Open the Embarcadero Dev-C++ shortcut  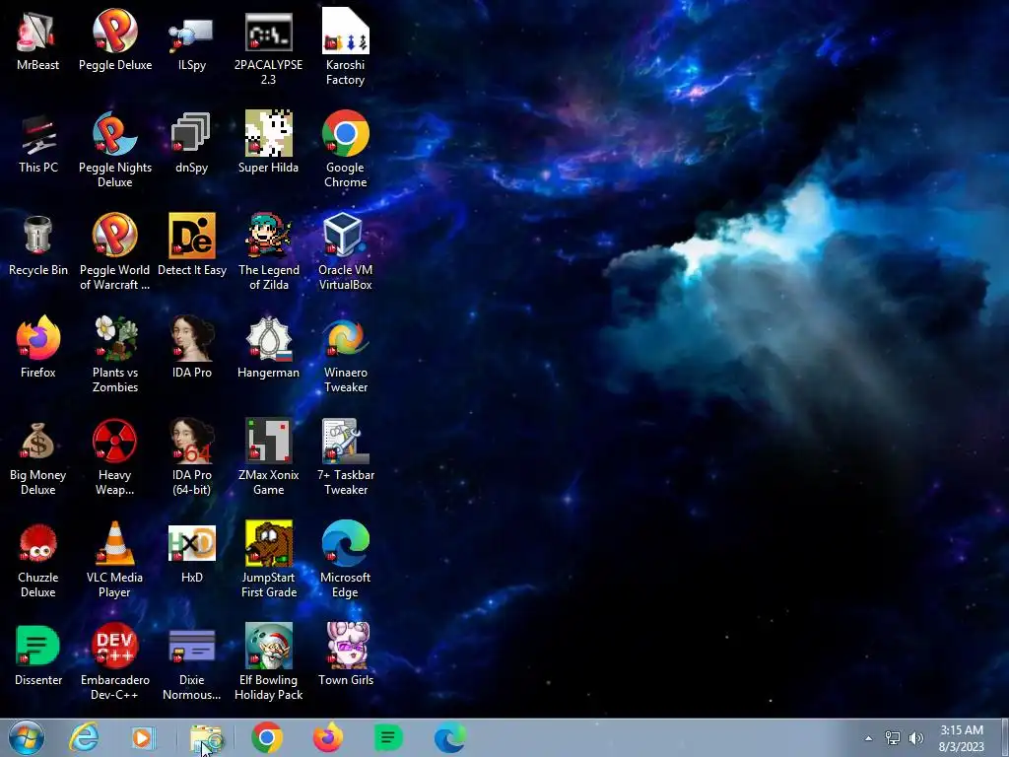tap(115, 662)
